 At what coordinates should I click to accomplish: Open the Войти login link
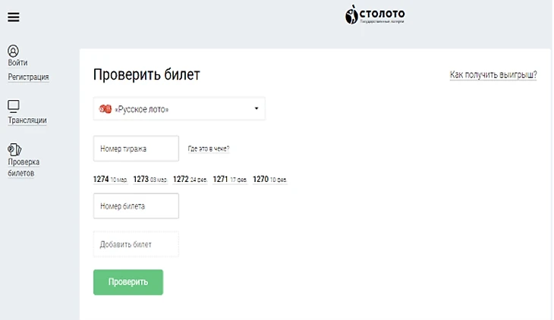pyautogui.click(x=17, y=63)
